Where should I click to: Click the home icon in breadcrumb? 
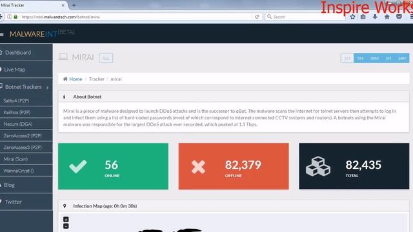(65, 79)
